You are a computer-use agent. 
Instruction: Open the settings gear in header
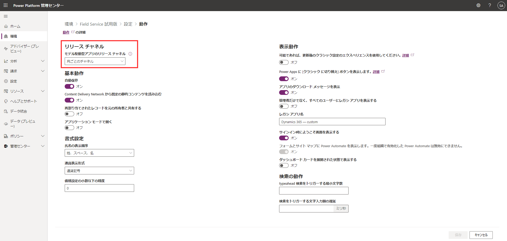point(478,5)
